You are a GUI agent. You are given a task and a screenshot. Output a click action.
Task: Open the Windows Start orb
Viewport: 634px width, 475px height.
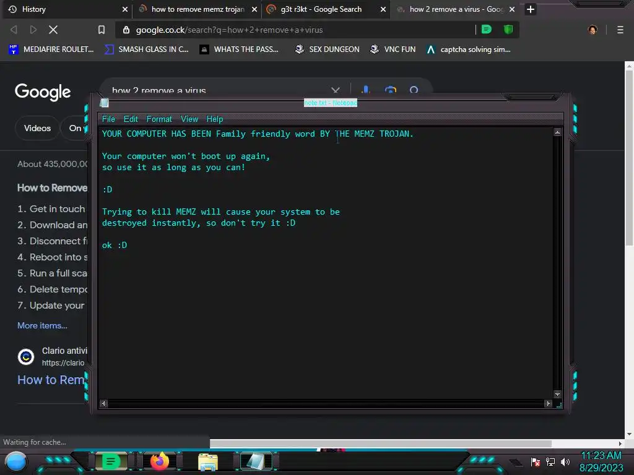(16, 461)
